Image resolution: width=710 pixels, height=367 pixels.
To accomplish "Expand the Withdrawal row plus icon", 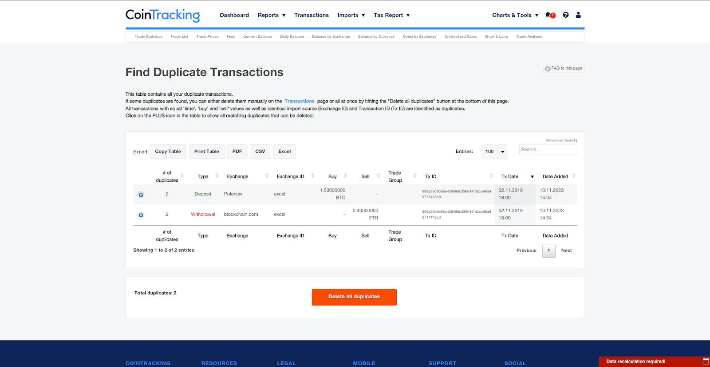I will click(x=141, y=215).
